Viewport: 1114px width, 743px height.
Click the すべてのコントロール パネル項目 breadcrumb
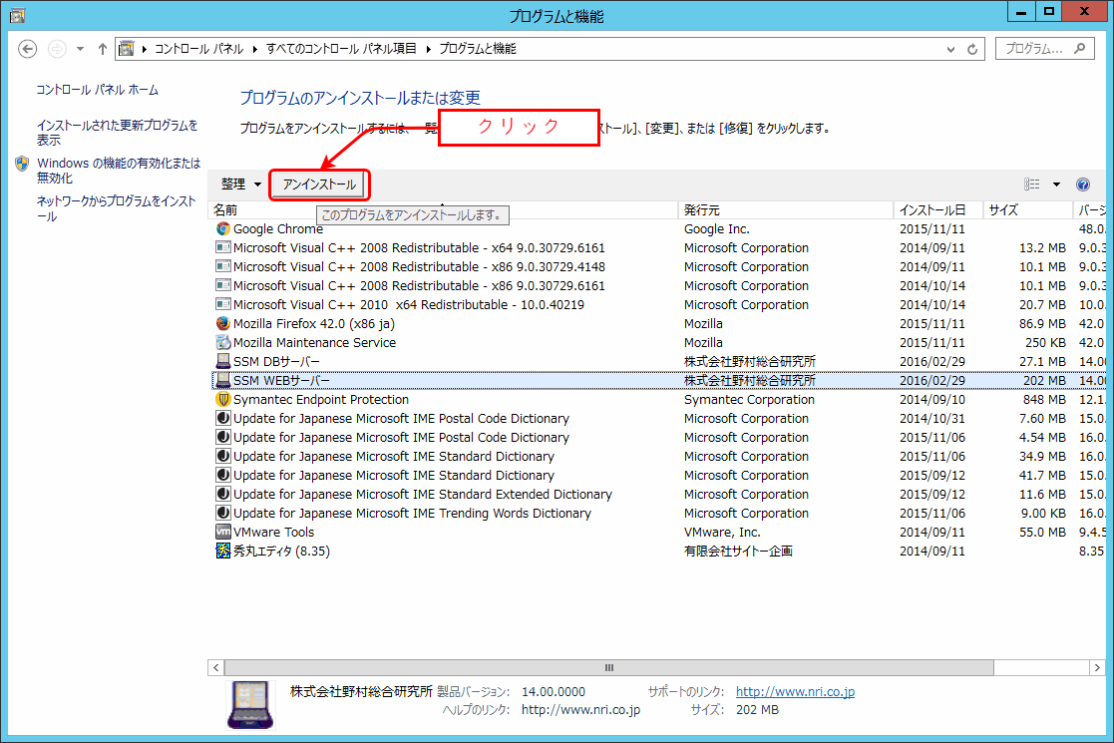point(341,49)
